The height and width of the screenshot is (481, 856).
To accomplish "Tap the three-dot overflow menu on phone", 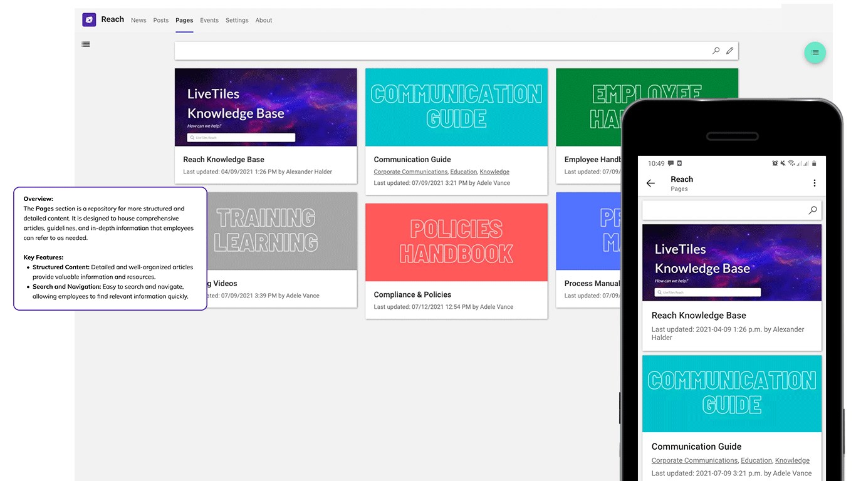I will (815, 184).
